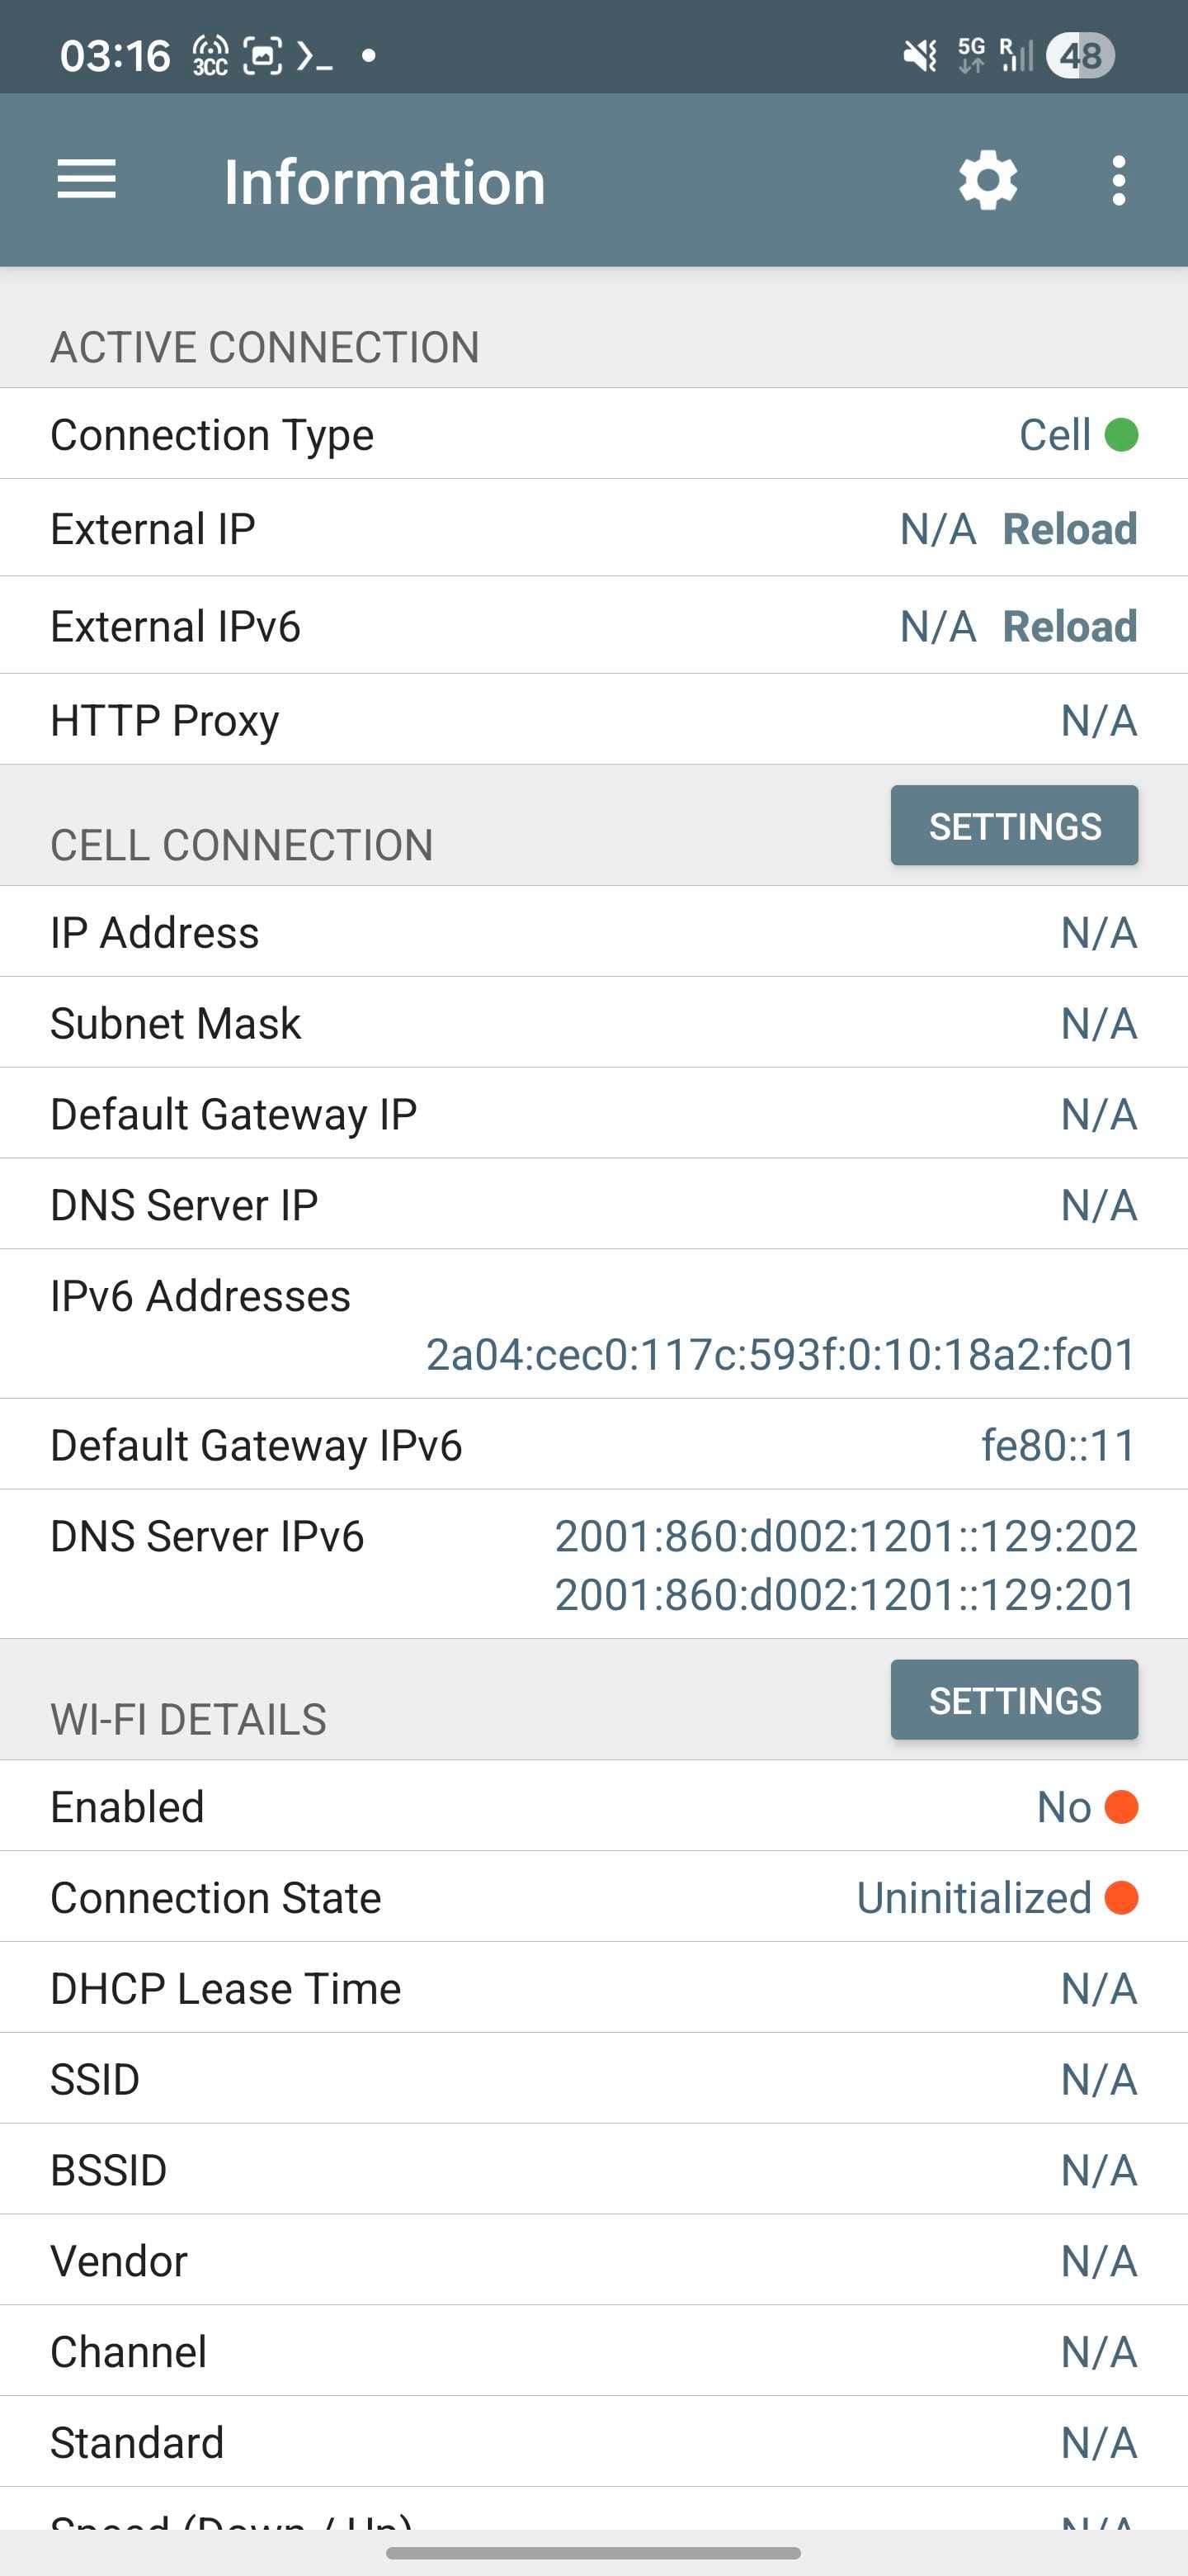
Task: Open the settings gear icon
Action: [988, 181]
